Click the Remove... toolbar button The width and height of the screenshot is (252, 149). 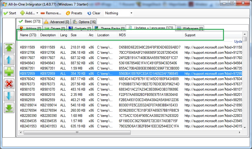pyautogui.click(x=51, y=13)
